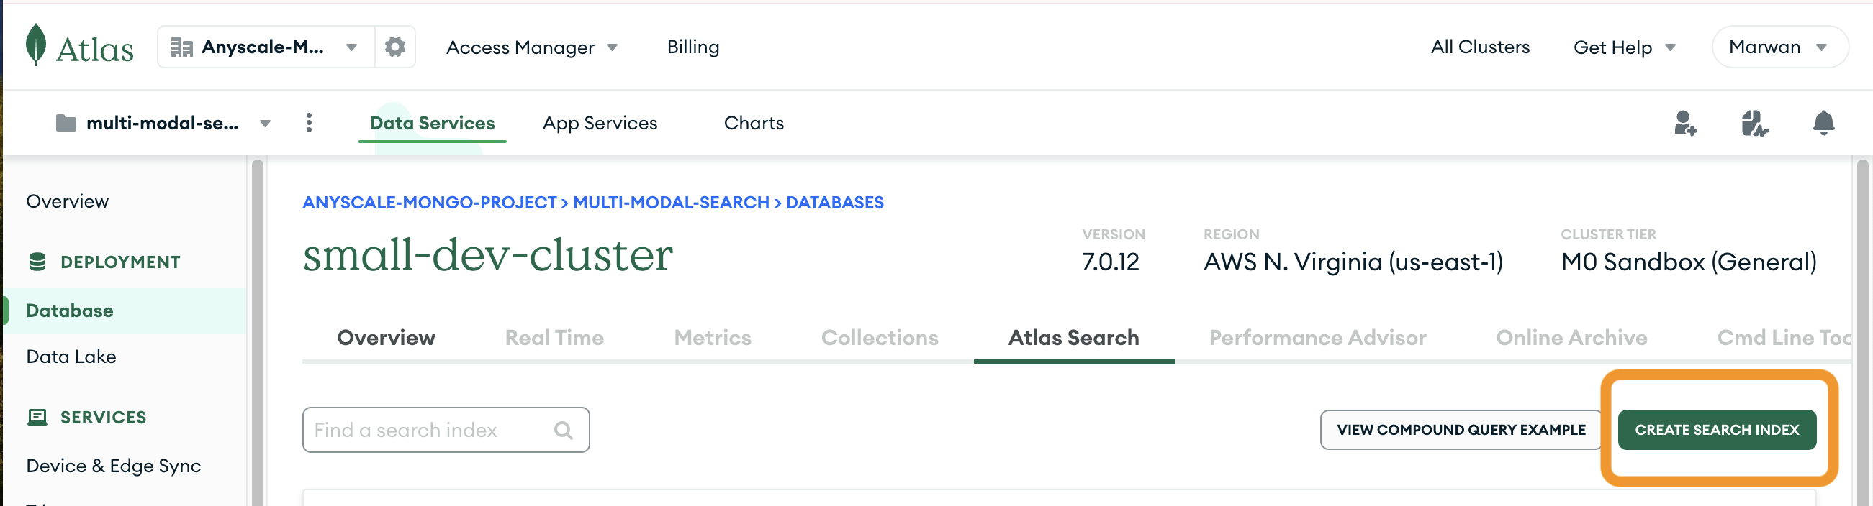
Task: Expand the Access Manager menu
Action: tap(531, 47)
